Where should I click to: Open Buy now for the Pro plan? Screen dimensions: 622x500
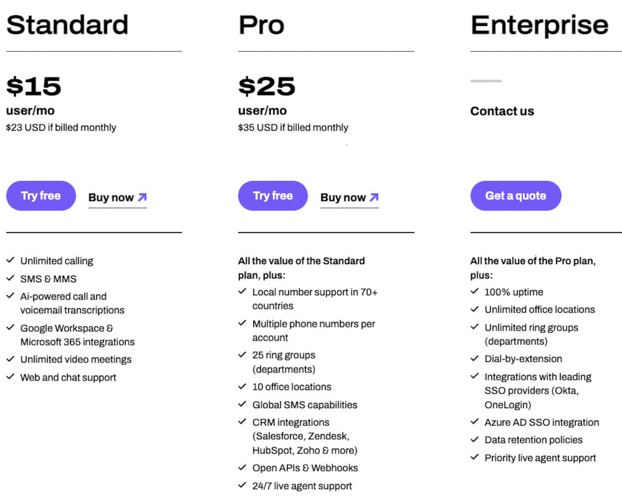344,197
